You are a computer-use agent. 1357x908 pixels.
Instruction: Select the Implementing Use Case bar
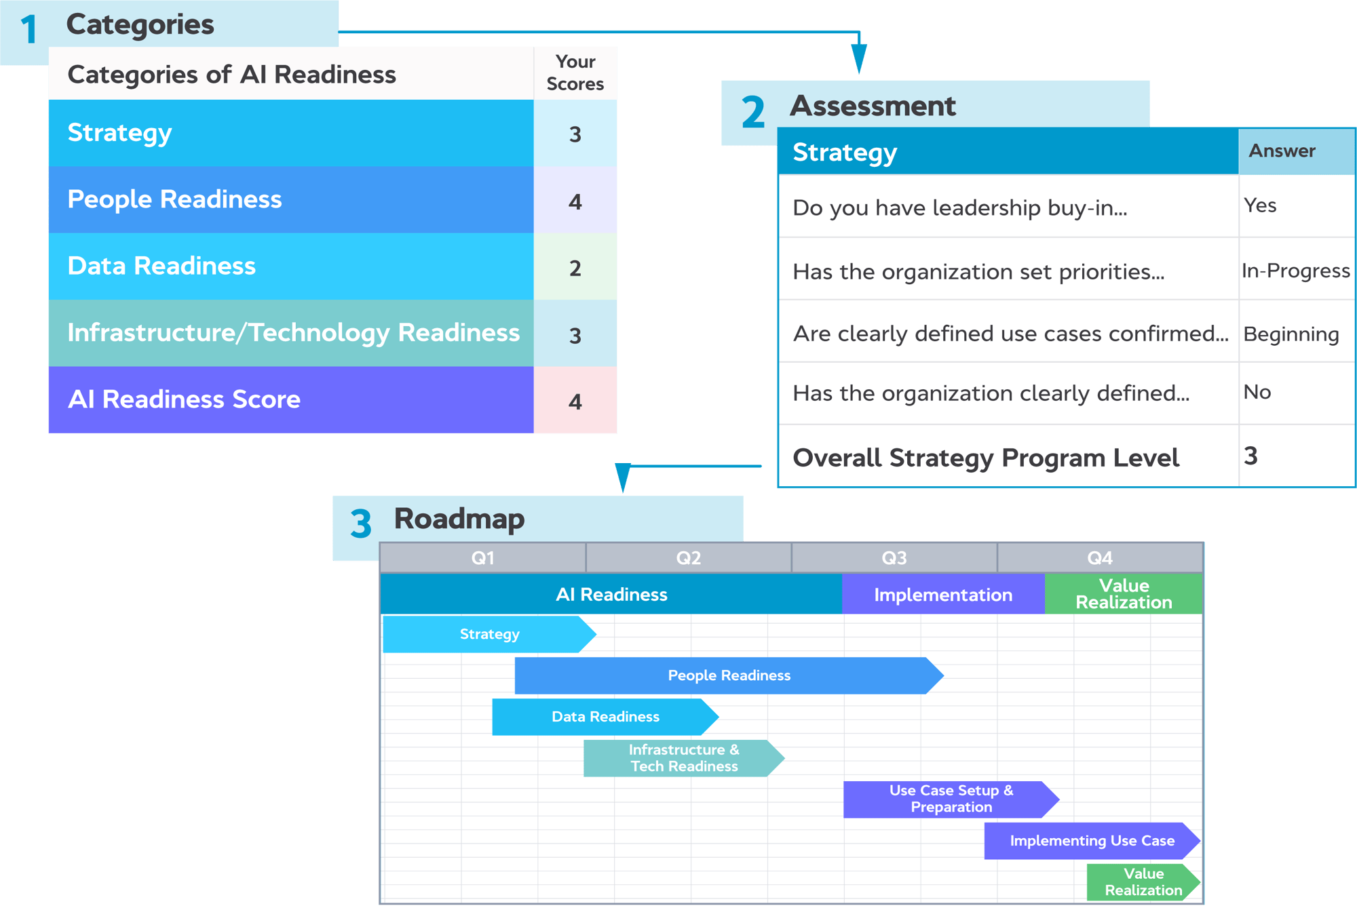pyautogui.click(x=1092, y=841)
